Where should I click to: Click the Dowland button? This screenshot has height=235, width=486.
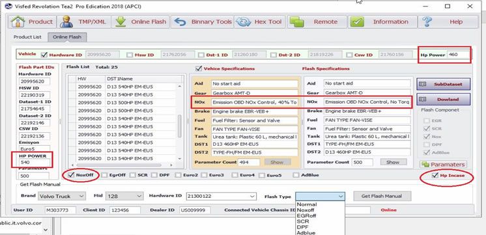[x=443, y=100]
